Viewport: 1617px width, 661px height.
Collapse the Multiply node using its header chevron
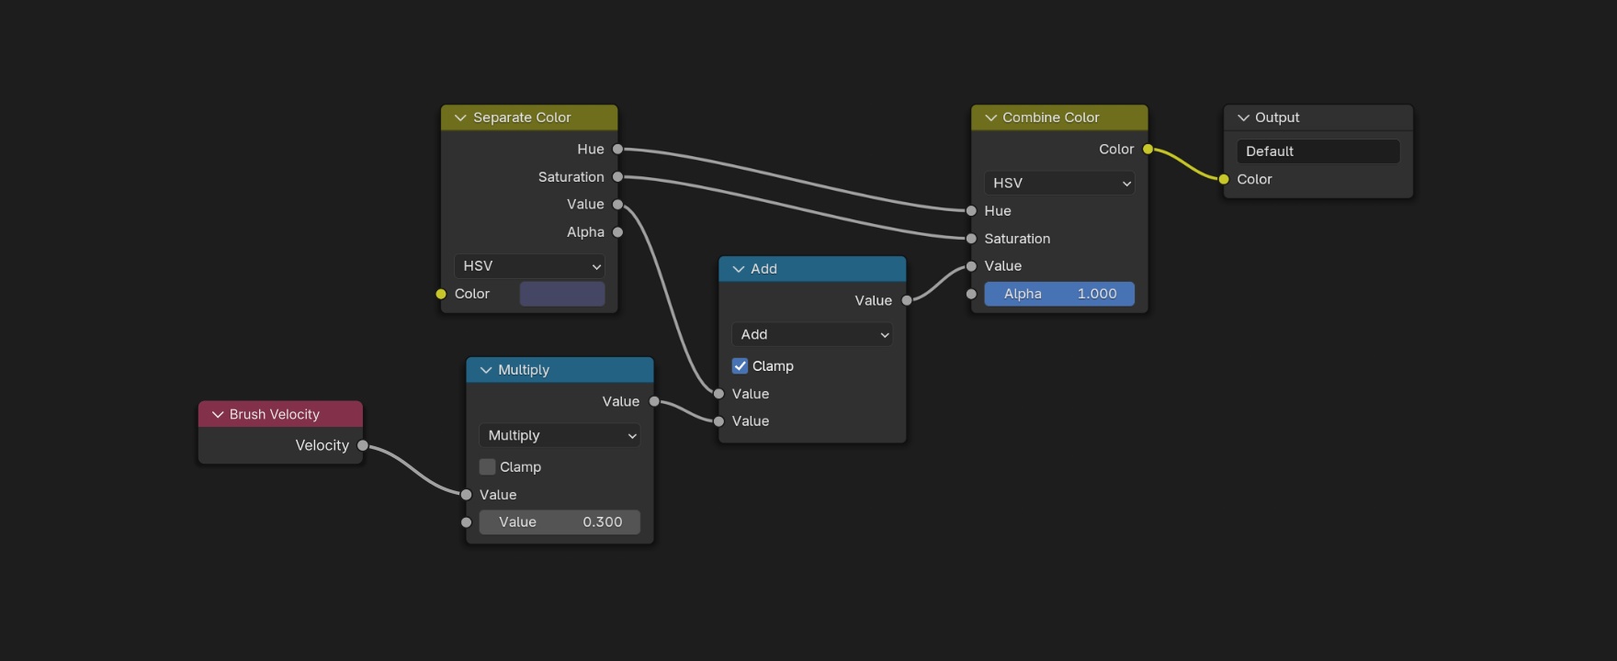coord(486,370)
